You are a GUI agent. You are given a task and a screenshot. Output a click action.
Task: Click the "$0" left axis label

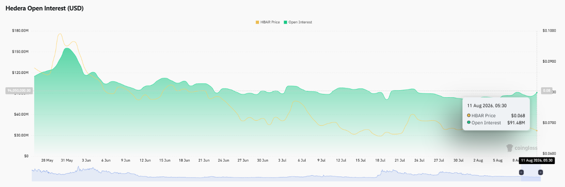(x=26, y=156)
